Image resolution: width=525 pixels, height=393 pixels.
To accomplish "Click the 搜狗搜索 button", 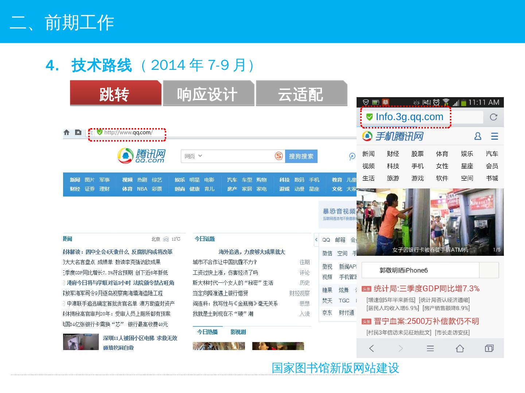I will click(301, 156).
